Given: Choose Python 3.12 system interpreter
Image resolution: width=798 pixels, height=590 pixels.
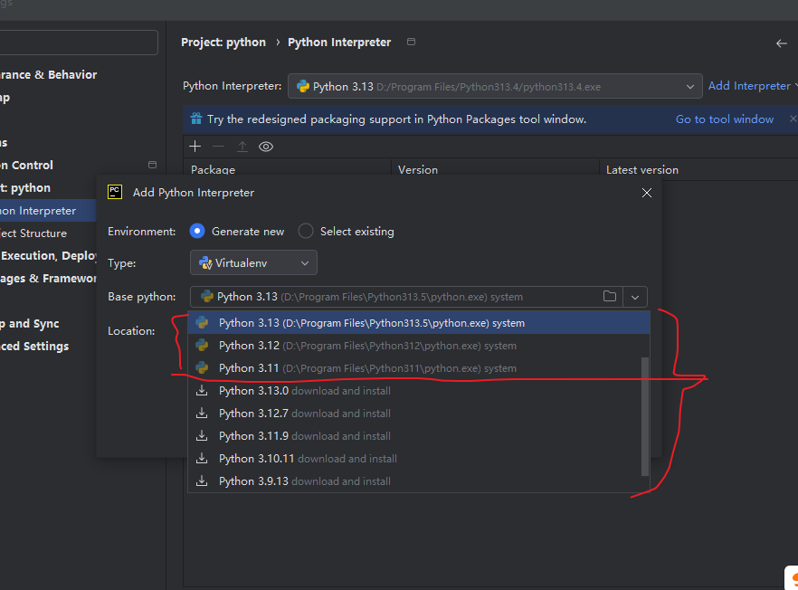Looking at the screenshot, I should click(x=414, y=345).
